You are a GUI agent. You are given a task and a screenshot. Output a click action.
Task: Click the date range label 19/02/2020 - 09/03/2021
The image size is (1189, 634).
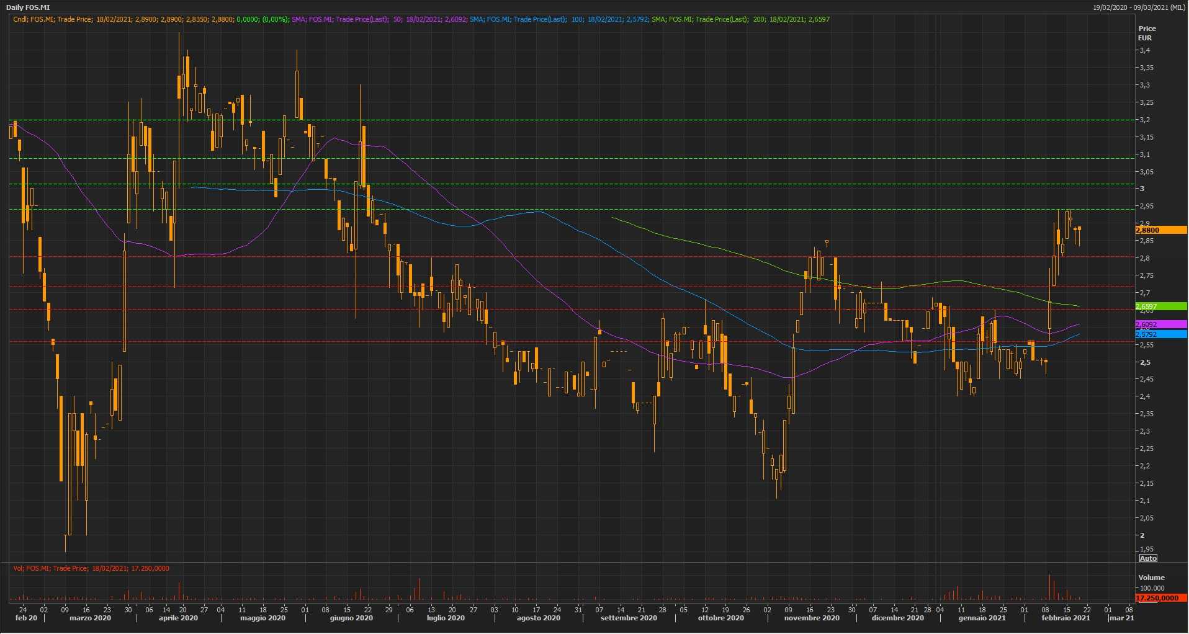click(x=1139, y=7)
